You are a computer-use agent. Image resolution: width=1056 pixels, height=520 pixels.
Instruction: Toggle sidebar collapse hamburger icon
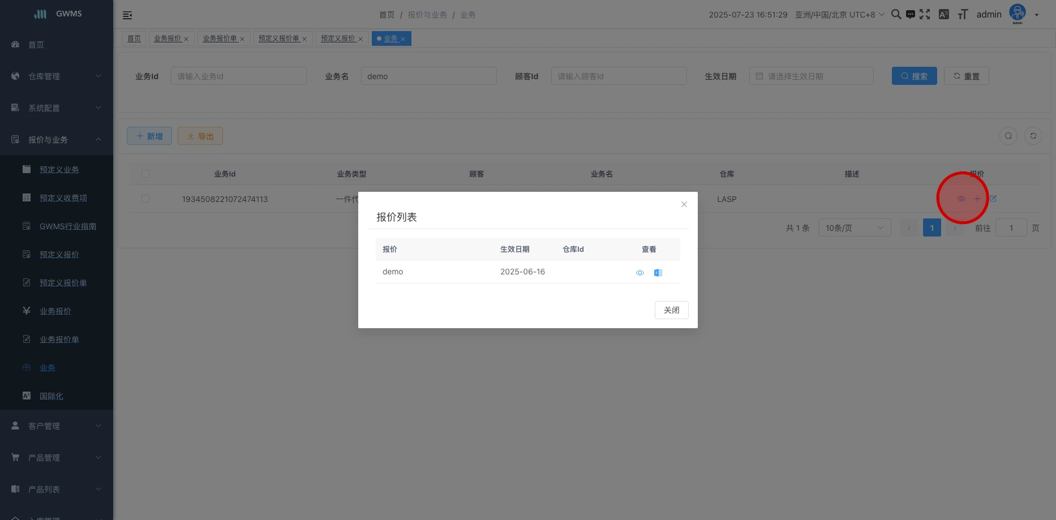(127, 15)
